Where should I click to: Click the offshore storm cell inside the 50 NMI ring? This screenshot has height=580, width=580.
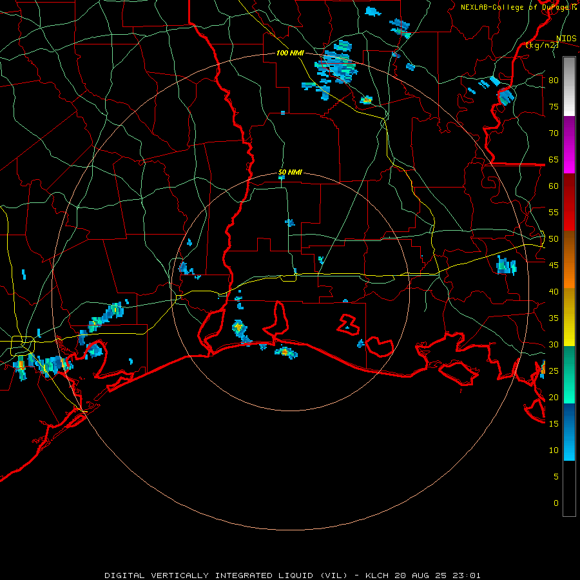tap(285, 353)
